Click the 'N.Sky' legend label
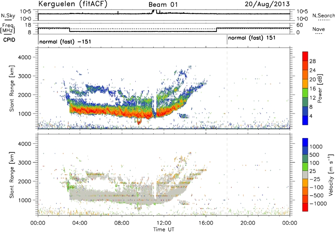 (x=8, y=15)
